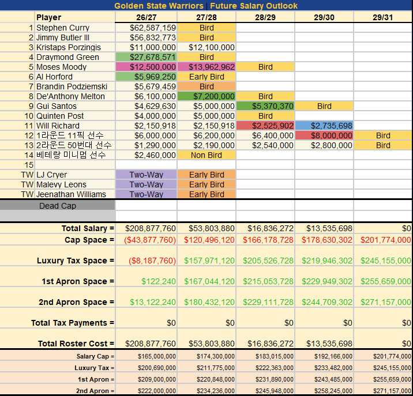Click the 29/30 column header
This screenshot has height=396, width=413.
pos(324,17)
